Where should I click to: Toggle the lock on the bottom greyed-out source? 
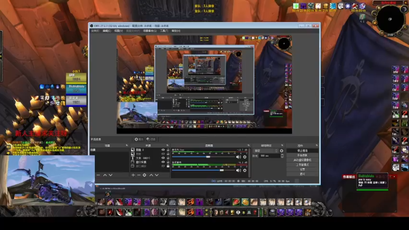tap(168, 166)
